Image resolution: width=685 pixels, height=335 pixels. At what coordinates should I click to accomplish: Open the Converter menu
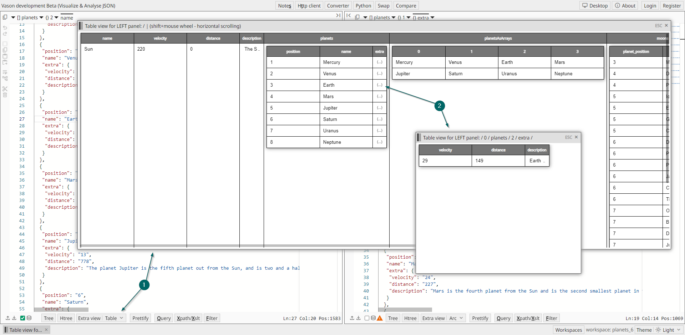coord(338,6)
